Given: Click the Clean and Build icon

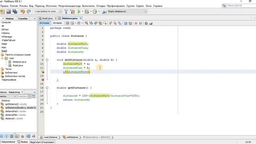Looking at the screenshot, I should 72,12.
